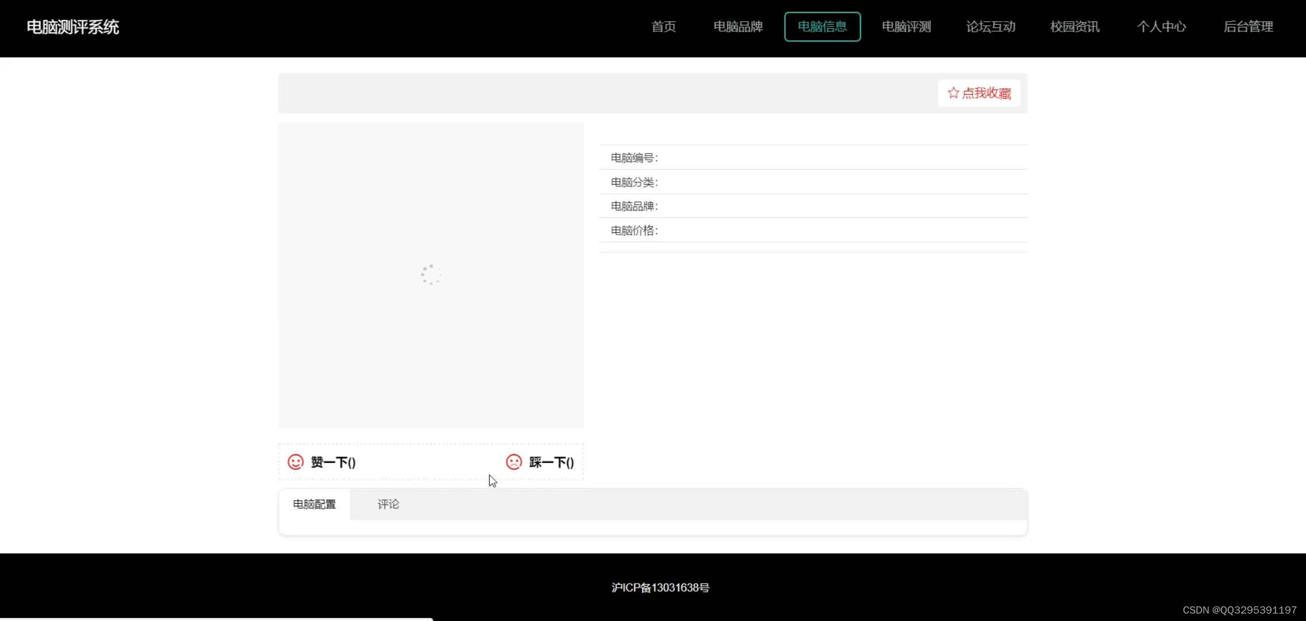Switch to the 电脑配置 tab
The height and width of the screenshot is (621, 1306).
tap(314, 504)
